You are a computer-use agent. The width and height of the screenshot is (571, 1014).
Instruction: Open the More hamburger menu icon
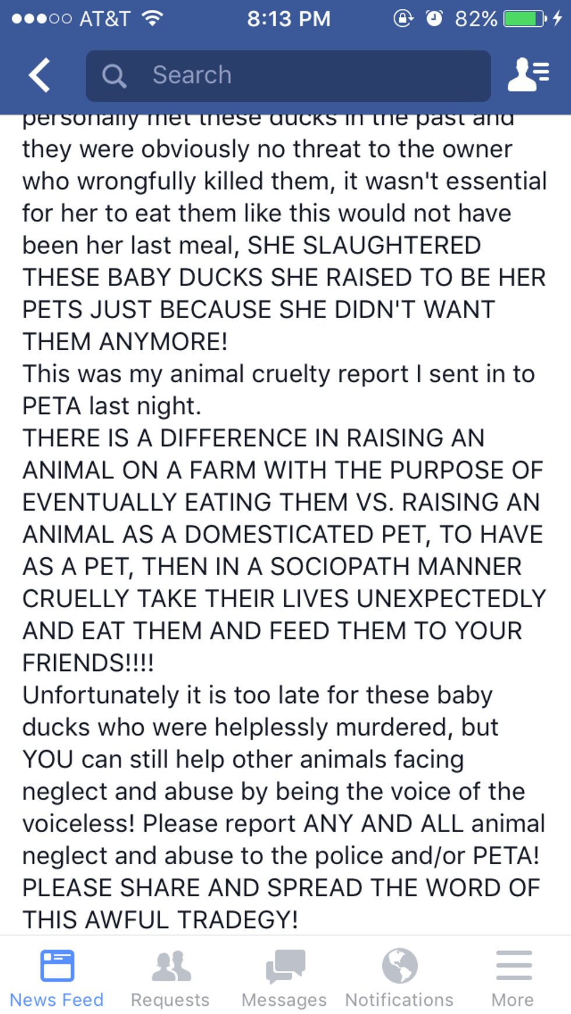513,965
